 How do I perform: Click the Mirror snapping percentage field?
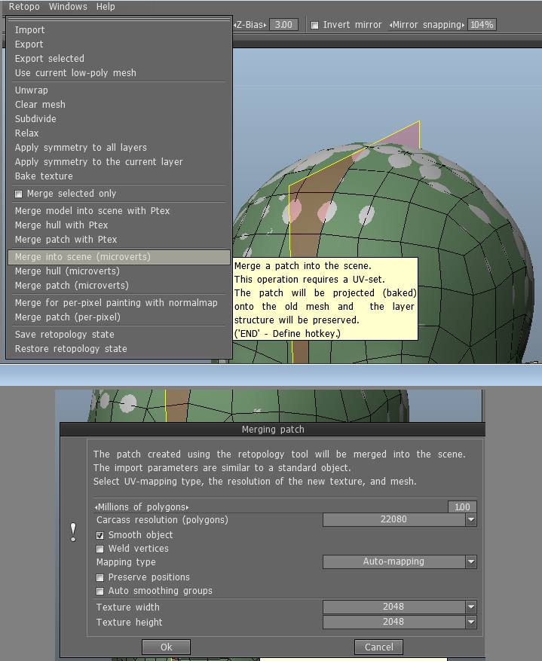[x=482, y=25]
